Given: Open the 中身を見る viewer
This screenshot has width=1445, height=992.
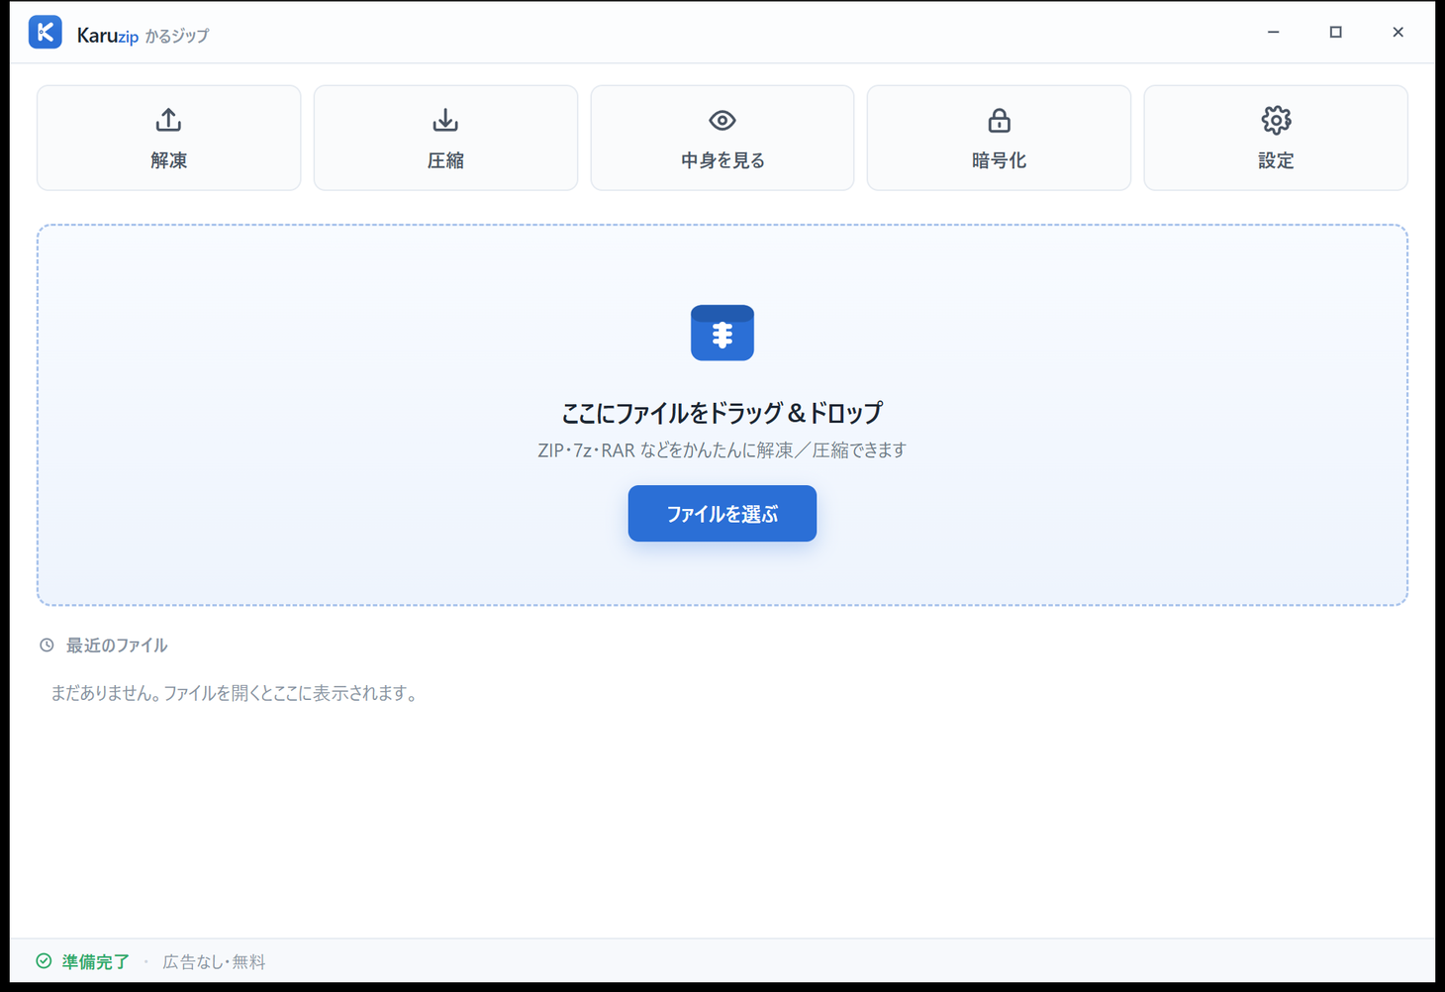Looking at the screenshot, I should (722, 138).
